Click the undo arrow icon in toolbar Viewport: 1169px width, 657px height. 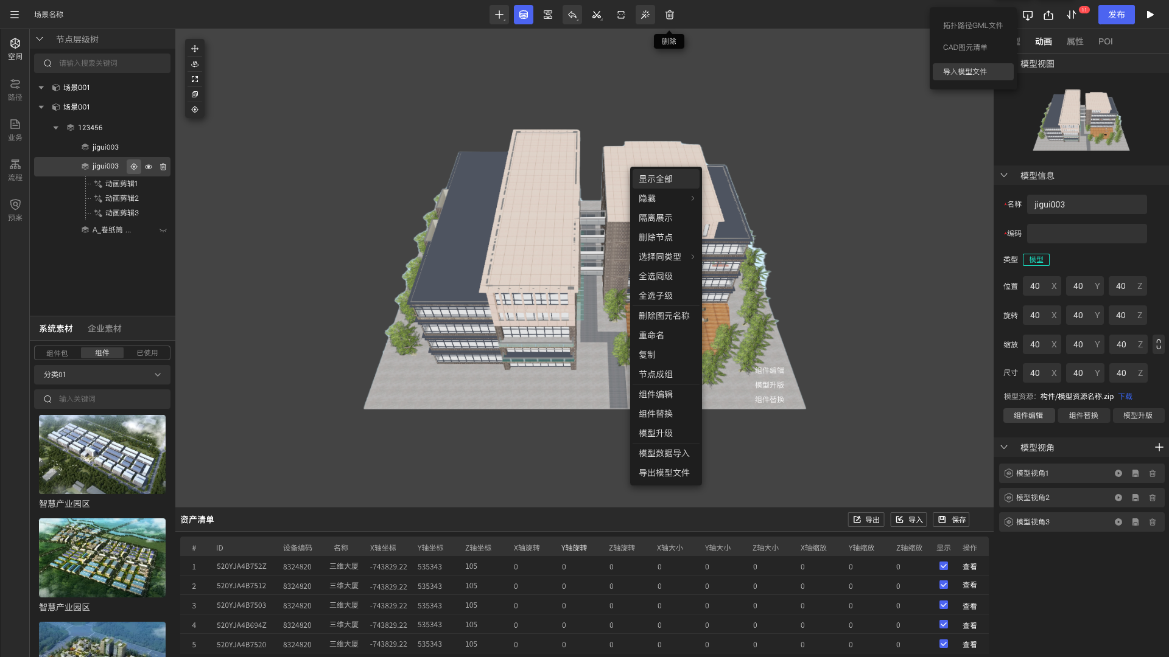coord(572,15)
